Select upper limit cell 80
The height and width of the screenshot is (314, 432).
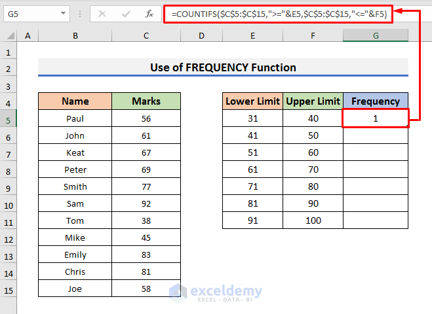click(x=313, y=186)
